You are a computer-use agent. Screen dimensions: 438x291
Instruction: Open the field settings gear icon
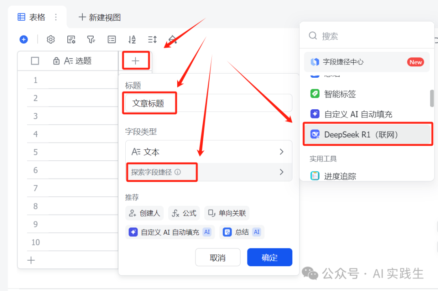51,40
